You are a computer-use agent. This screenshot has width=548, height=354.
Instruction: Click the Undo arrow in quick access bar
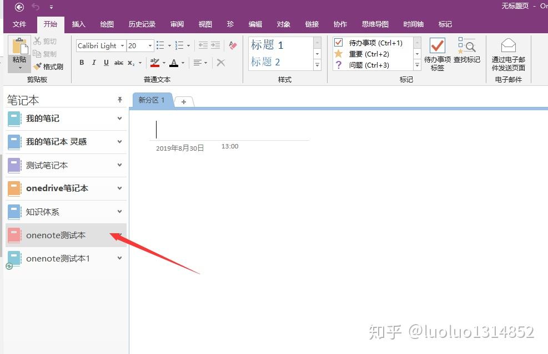[36, 7]
